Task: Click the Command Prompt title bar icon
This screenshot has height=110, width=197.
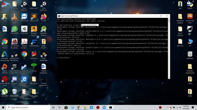Action: [59, 16]
